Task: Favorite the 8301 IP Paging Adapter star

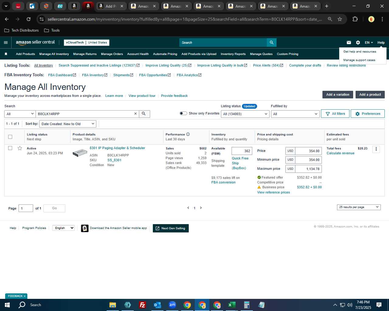Action: point(20,148)
